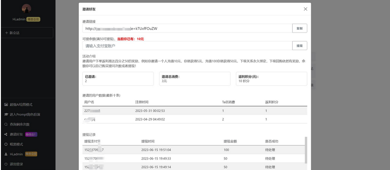The image size is (390, 170).
Task: Start a new chat with 新会话
Action: [27, 33]
